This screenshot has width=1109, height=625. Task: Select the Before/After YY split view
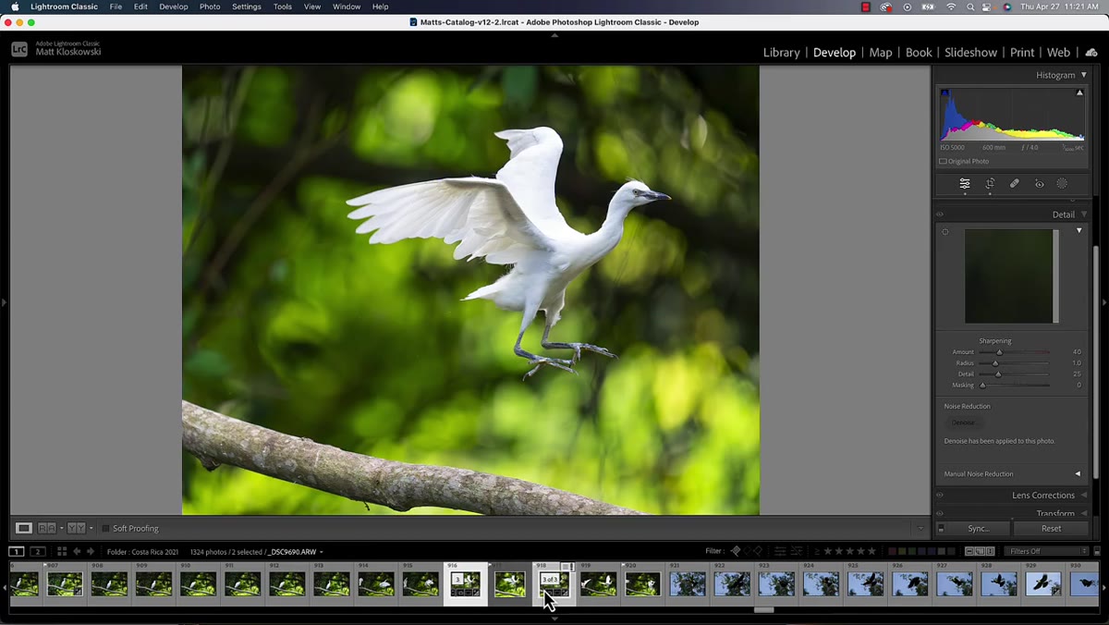[x=76, y=528]
